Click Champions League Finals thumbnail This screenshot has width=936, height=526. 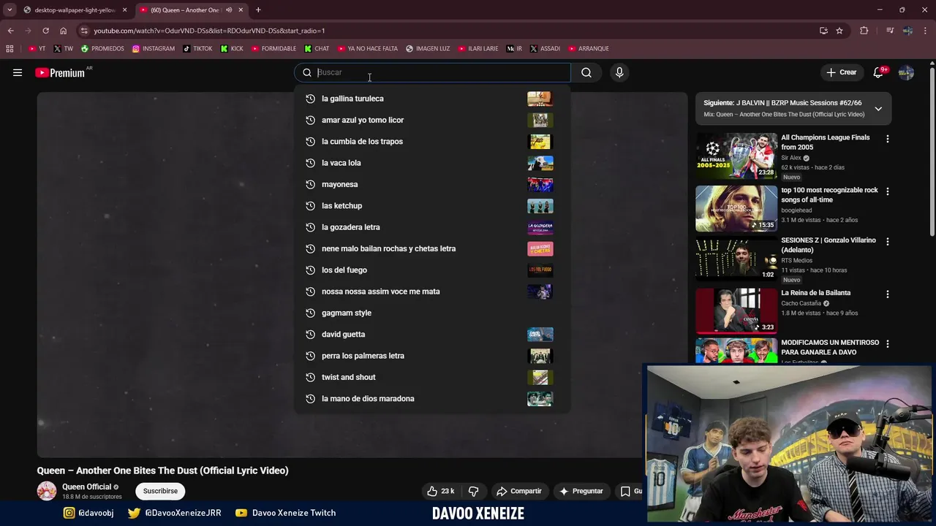[x=736, y=156]
